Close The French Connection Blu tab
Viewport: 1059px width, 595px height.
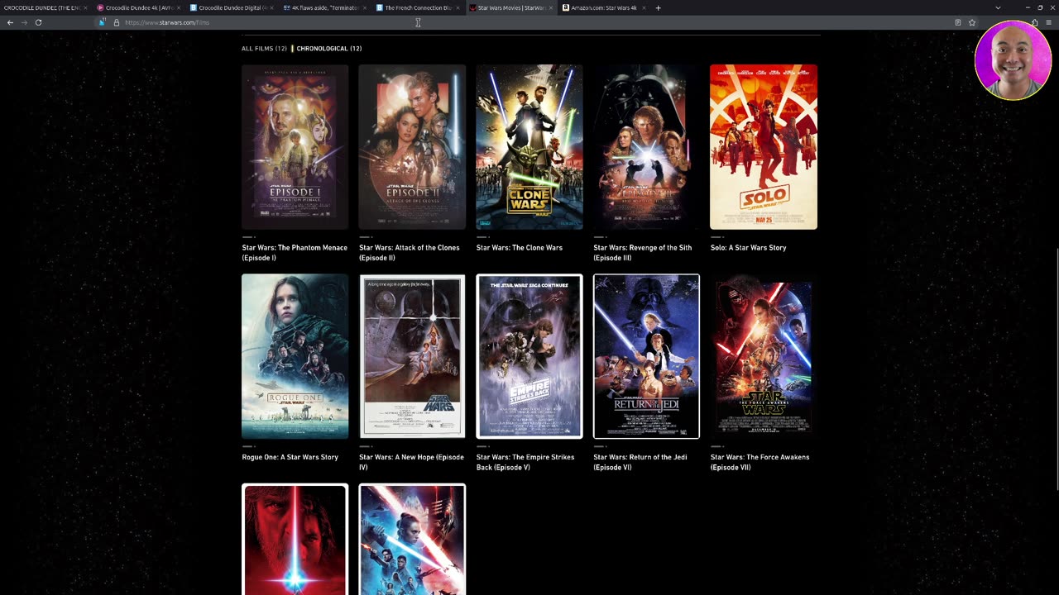(458, 7)
